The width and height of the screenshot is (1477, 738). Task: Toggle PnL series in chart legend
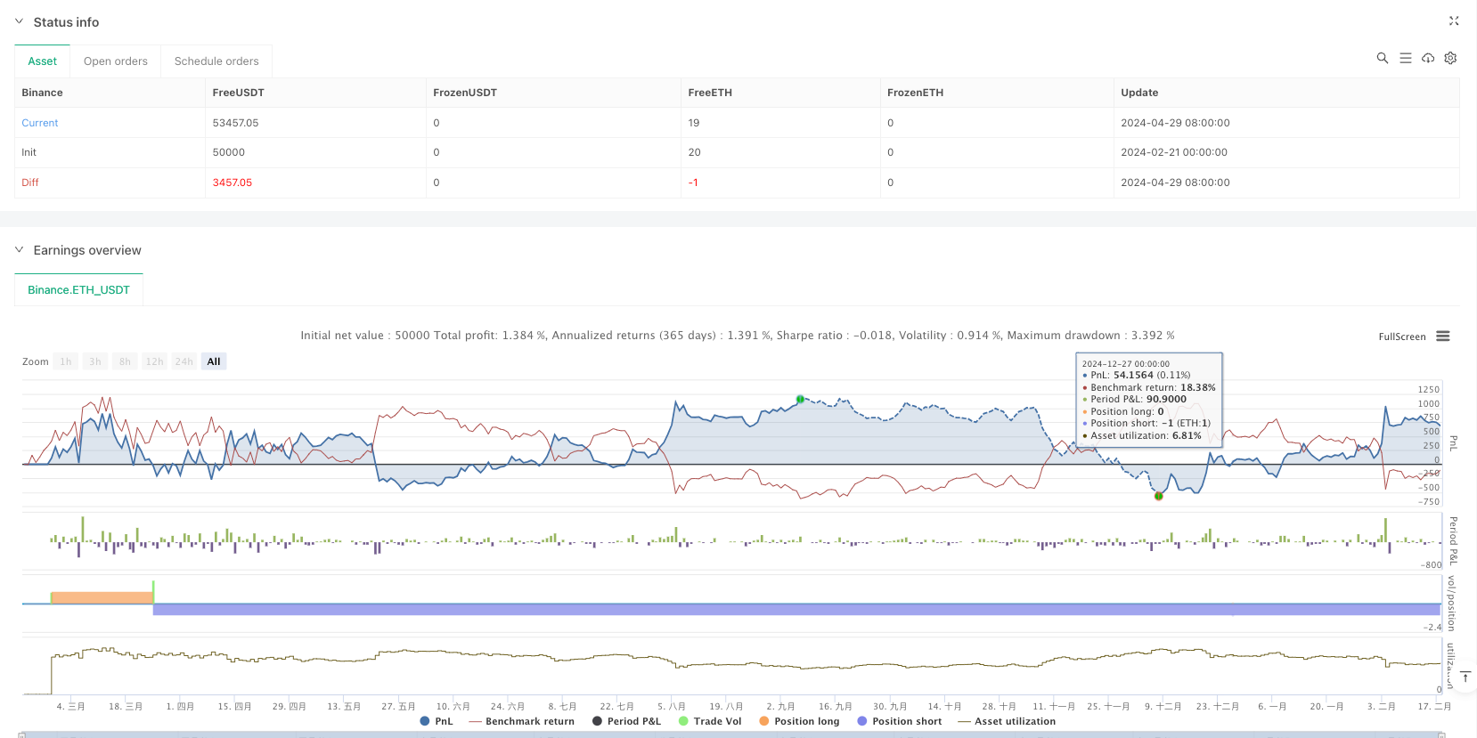click(x=437, y=721)
